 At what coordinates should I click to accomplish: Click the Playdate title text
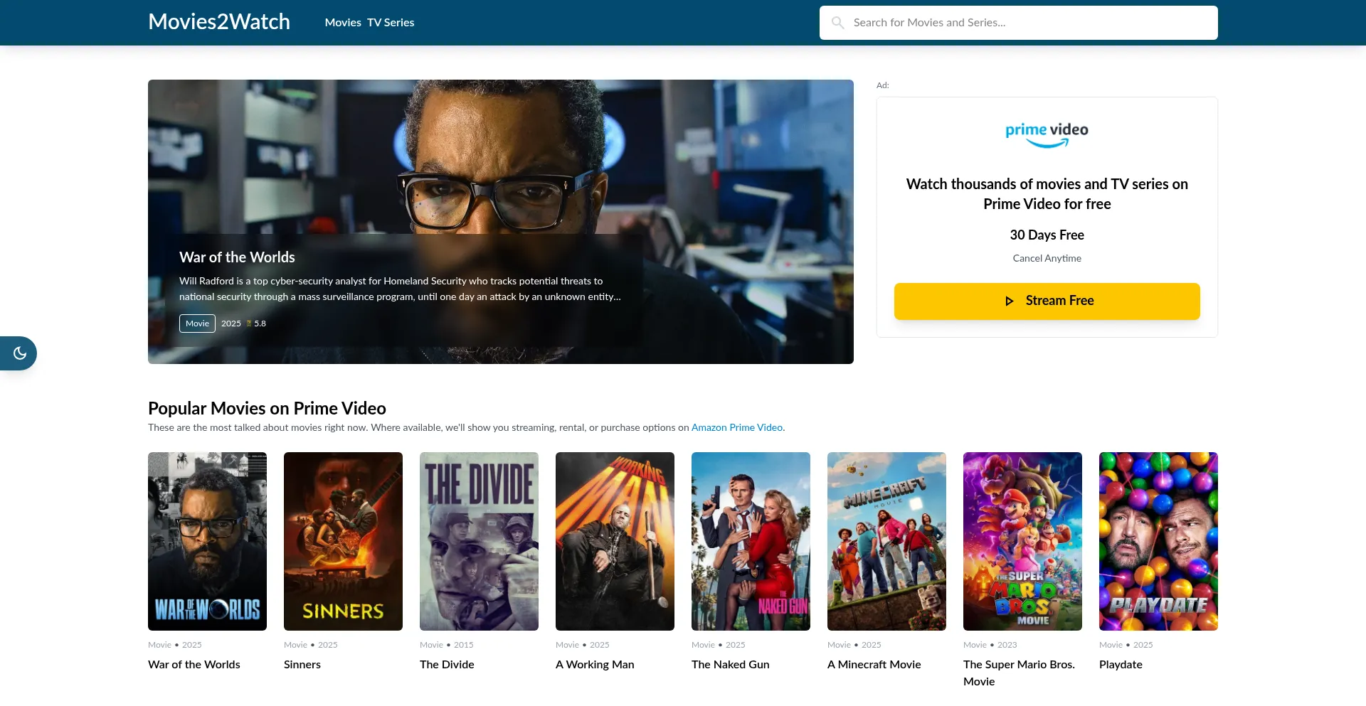coord(1121,665)
